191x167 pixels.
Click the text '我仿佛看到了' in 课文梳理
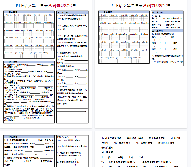click(x=10, y=120)
